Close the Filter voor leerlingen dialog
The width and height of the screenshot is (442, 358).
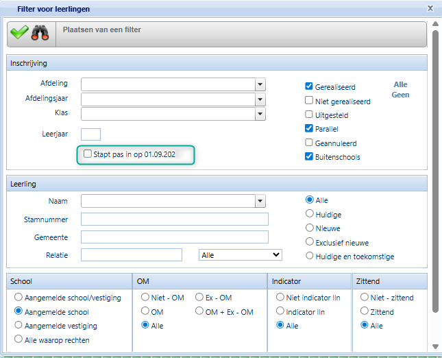tap(430, 9)
